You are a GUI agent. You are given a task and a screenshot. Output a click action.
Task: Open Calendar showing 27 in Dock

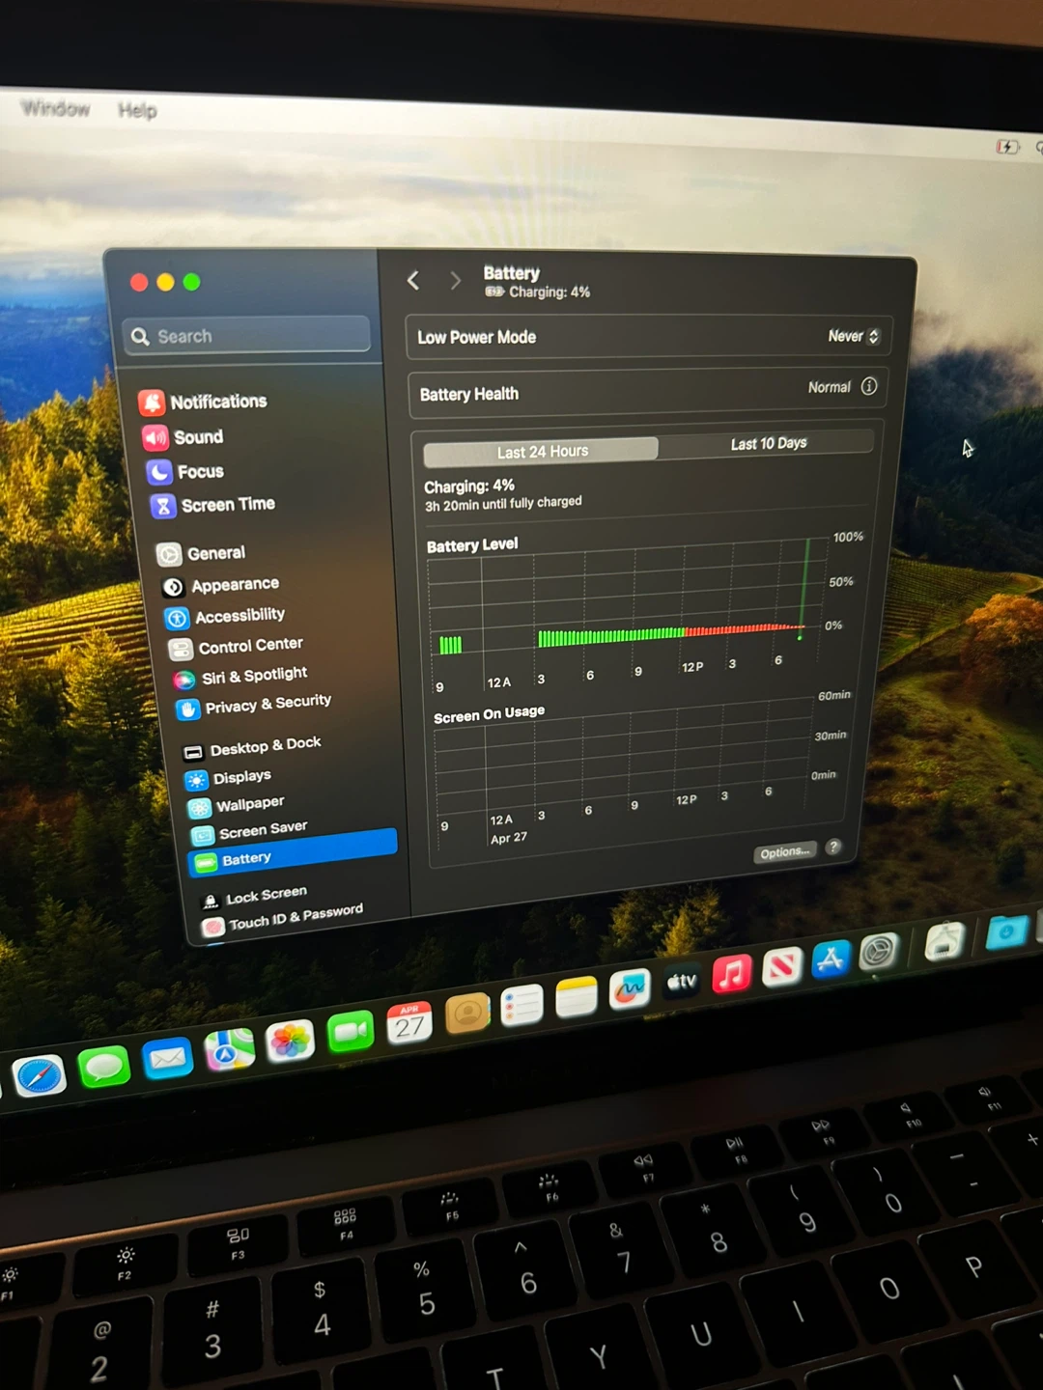tap(409, 1024)
